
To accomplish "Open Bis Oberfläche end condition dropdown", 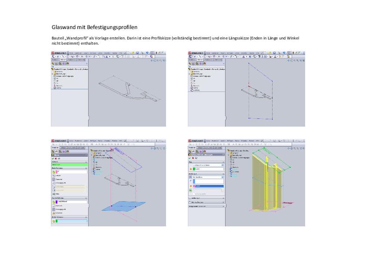I will coord(208,177).
